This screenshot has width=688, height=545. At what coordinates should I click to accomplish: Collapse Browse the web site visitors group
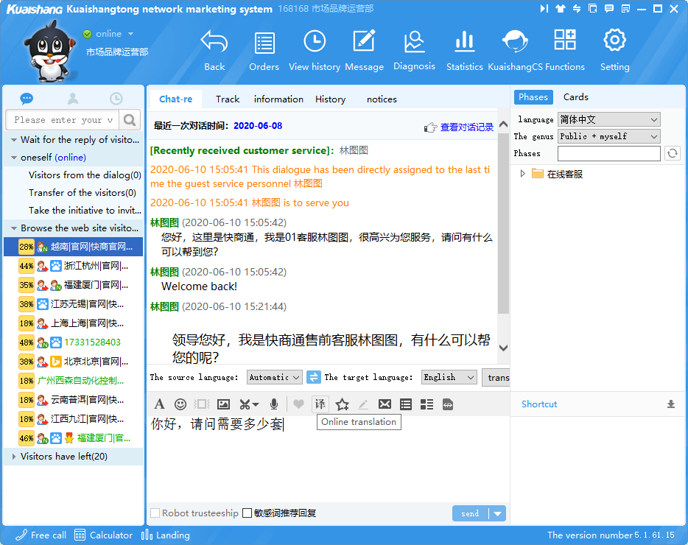click(13, 228)
